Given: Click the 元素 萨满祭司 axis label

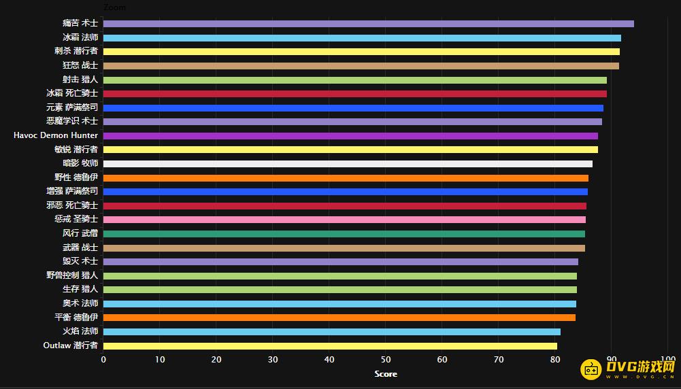Looking at the screenshot, I should click(72, 108).
